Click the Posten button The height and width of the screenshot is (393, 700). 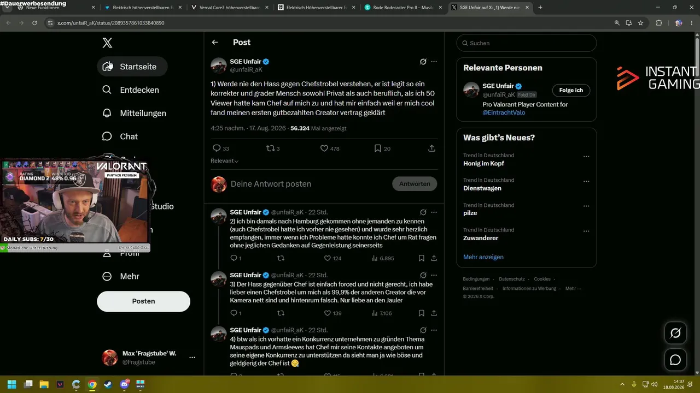pos(143,301)
